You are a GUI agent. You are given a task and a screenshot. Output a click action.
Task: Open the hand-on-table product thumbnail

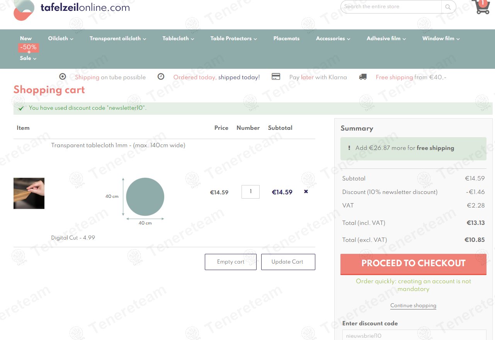point(29,193)
